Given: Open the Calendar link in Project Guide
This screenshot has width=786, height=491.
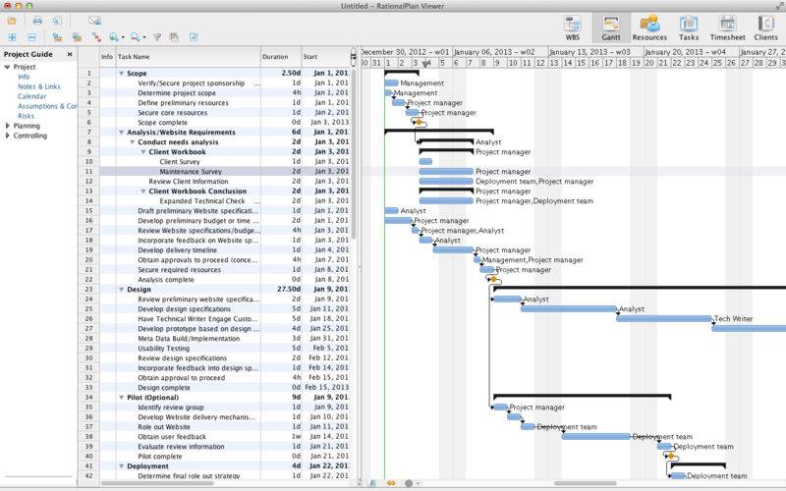Looking at the screenshot, I should click(x=32, y=96).
